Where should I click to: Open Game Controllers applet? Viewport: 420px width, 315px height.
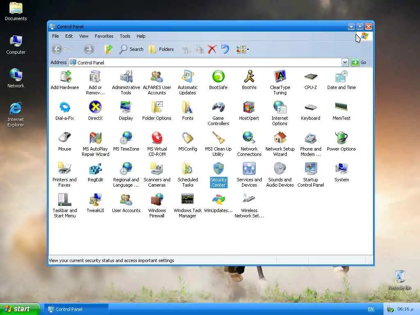click(218, 113)
